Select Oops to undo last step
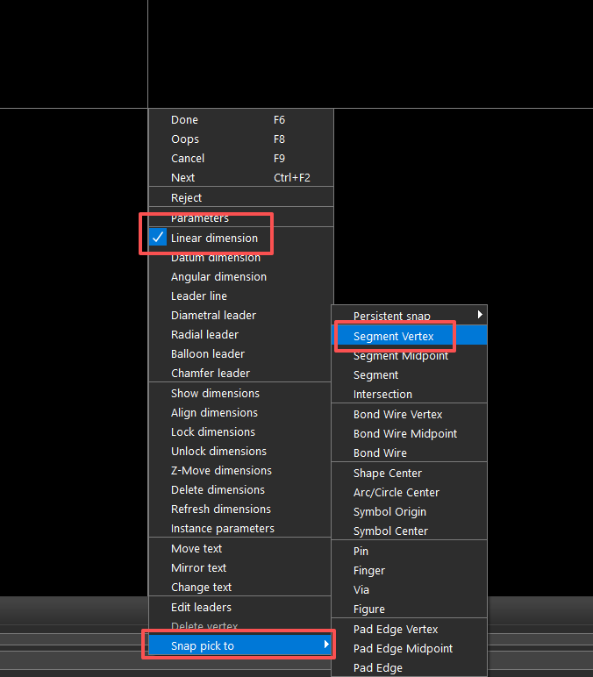593x677 pixels. (185, 139)
